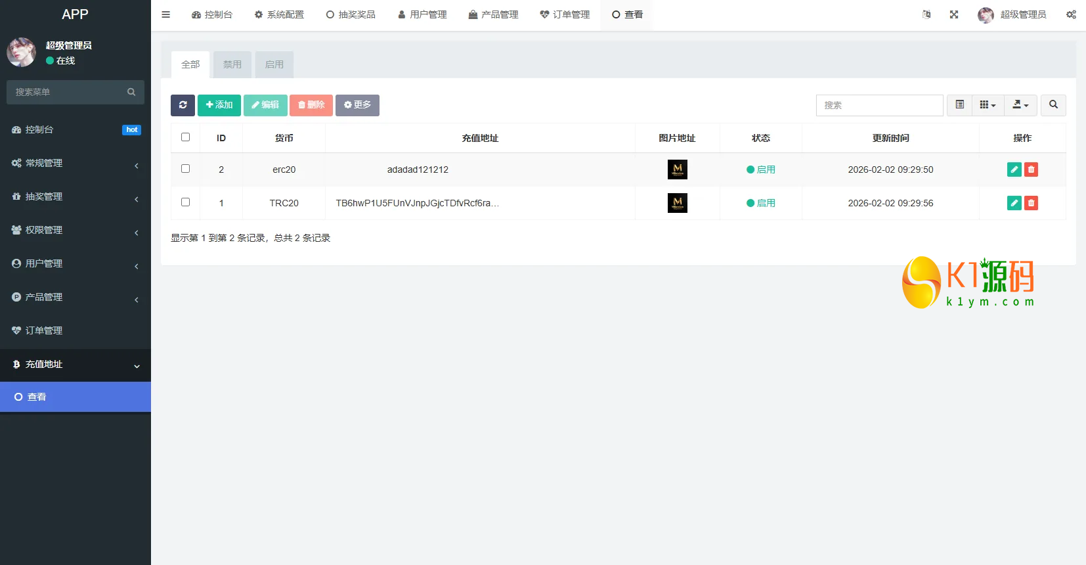Click the TRC20 currency cell
This screenshot has height=565, width=1086.
[284, 203]
